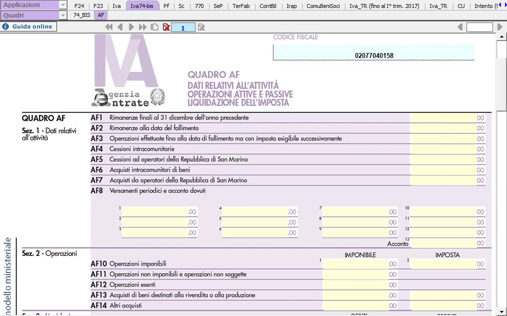Screen dimensions: 507x316
Task: Click the right arrow beside empty box
Action: [x=500, y=27]
